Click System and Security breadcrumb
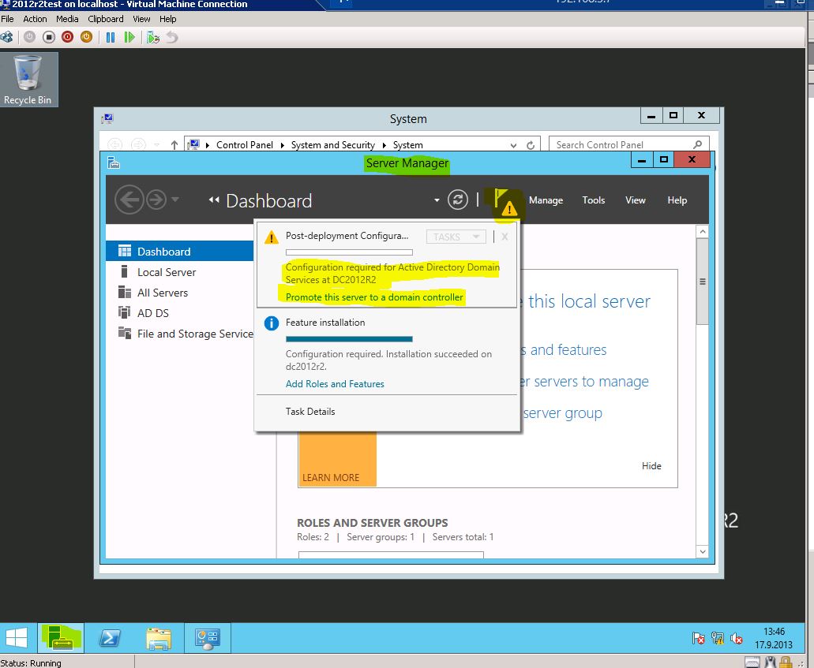814x668 pixels. tap(332, 145)
